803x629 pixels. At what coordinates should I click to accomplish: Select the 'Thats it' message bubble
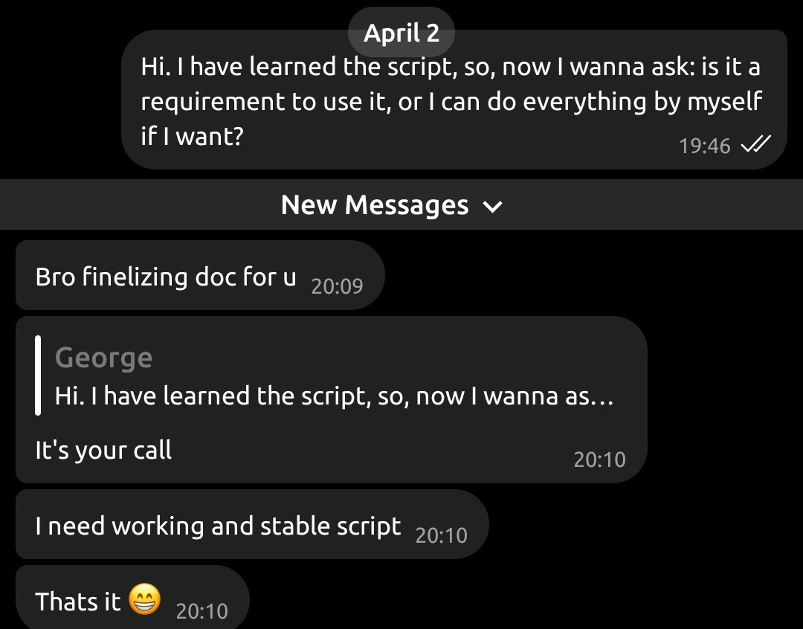(132, 597)
